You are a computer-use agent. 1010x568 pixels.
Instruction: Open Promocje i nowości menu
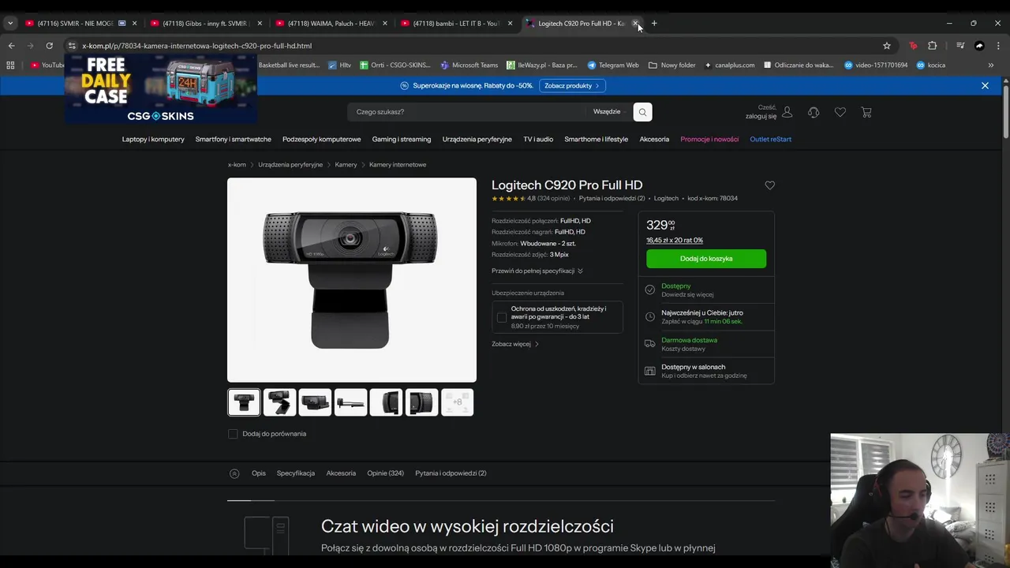pos(710,140)
